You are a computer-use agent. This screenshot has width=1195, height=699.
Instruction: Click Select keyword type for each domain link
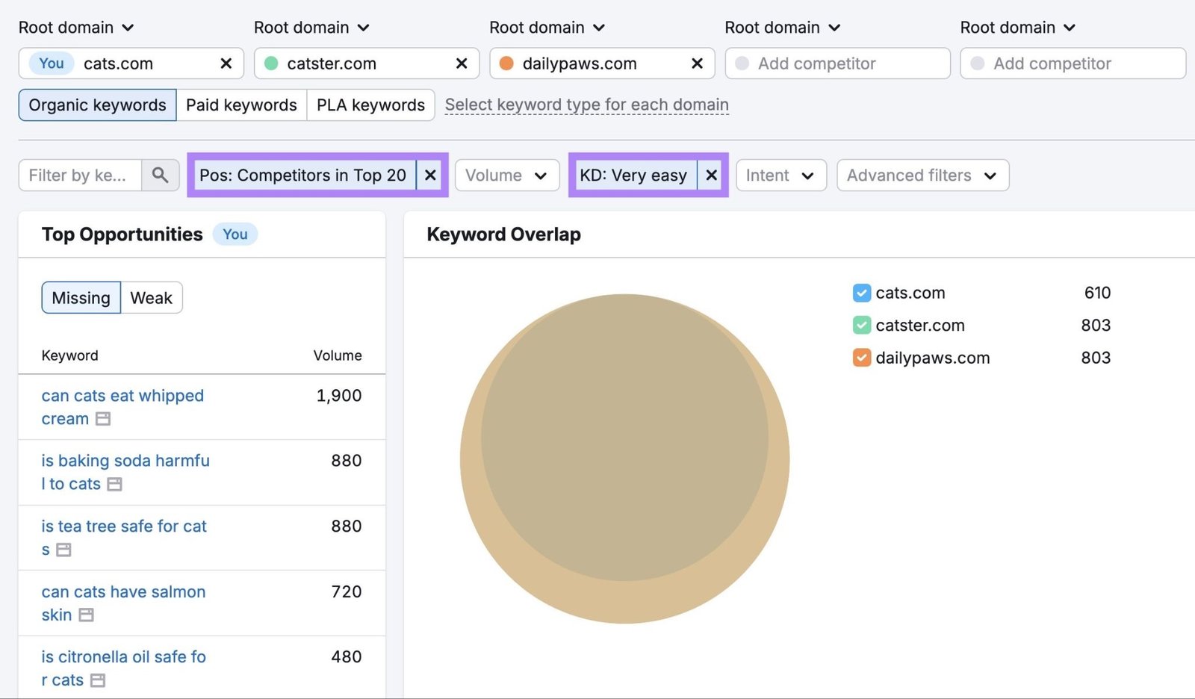[x=587, y=105]
